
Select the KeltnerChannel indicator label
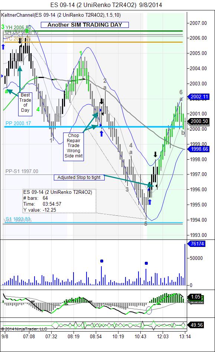[x=61, y=15]
